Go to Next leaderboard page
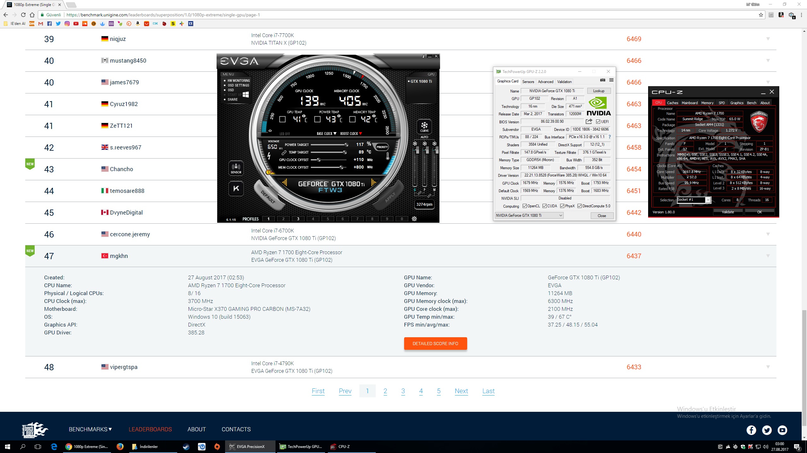Screen dimensions: 807x453 pyautogui.click(x=461, y=391)
